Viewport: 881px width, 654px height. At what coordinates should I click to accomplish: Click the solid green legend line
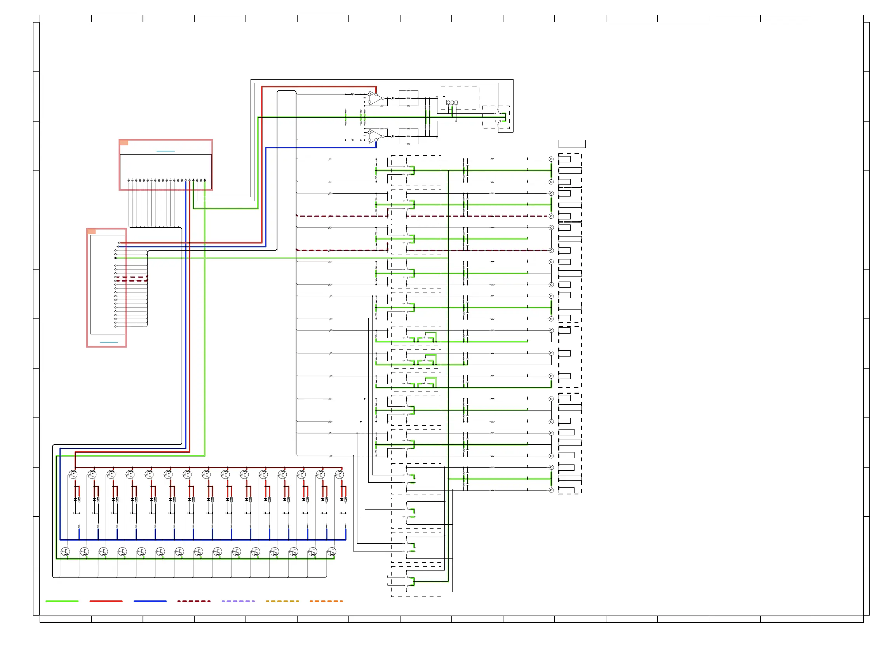(x=62, y=601)
